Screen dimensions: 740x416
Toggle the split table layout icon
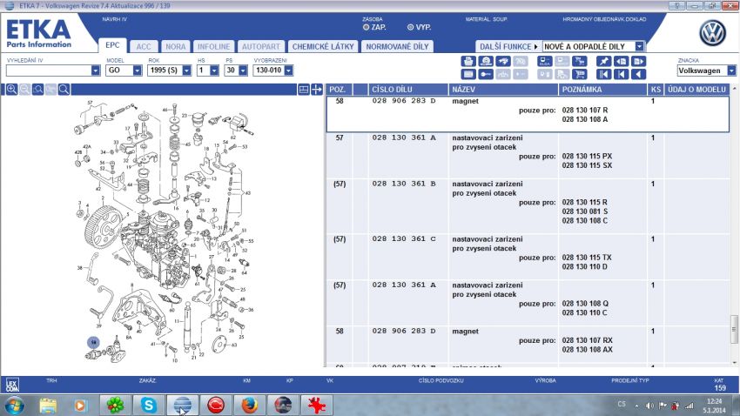point(304,89)
